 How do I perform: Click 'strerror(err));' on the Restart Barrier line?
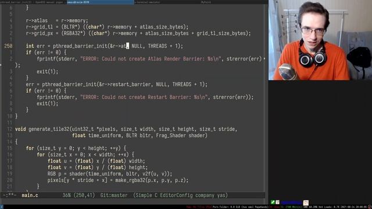coord(233,97)
